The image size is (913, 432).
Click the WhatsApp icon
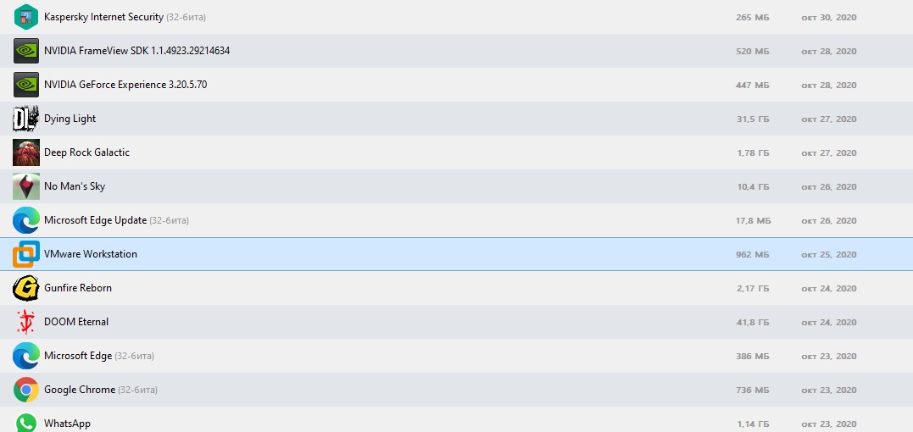[26, 422]
